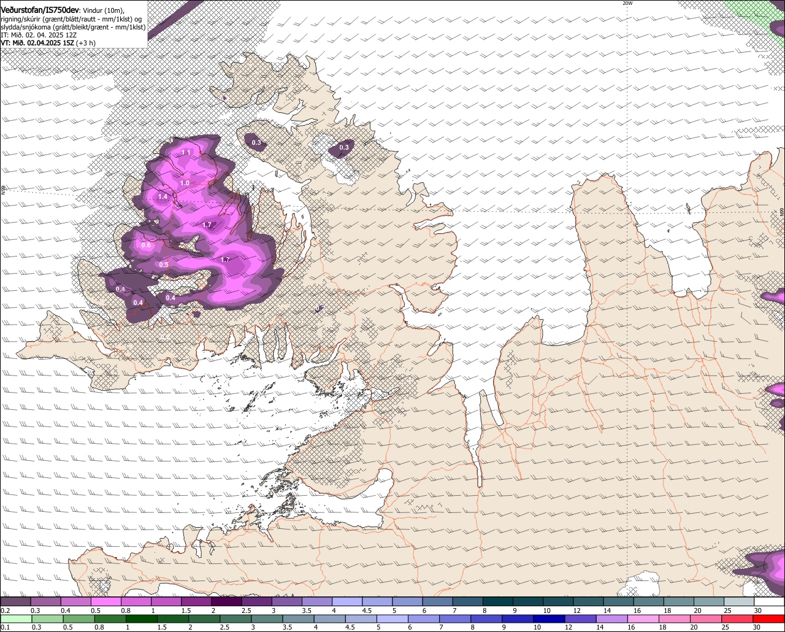Click the 12 label in the upper legend row
785x632 pixels.
(x=577, y=611)
